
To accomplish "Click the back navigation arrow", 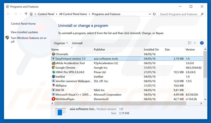I will [8, 14].
